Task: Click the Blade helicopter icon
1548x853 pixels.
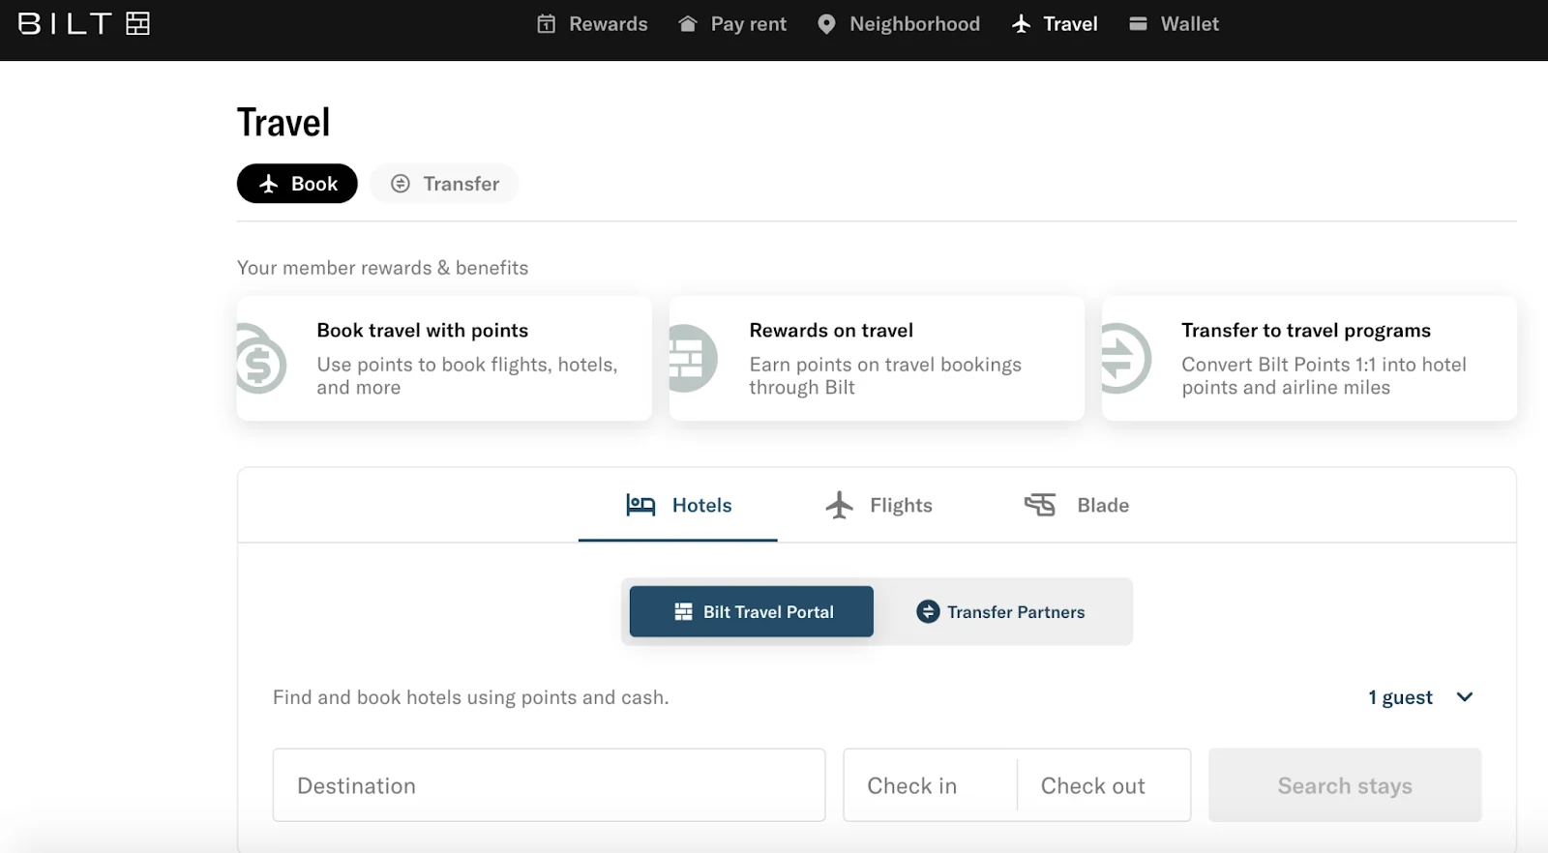Action: 1040,505
